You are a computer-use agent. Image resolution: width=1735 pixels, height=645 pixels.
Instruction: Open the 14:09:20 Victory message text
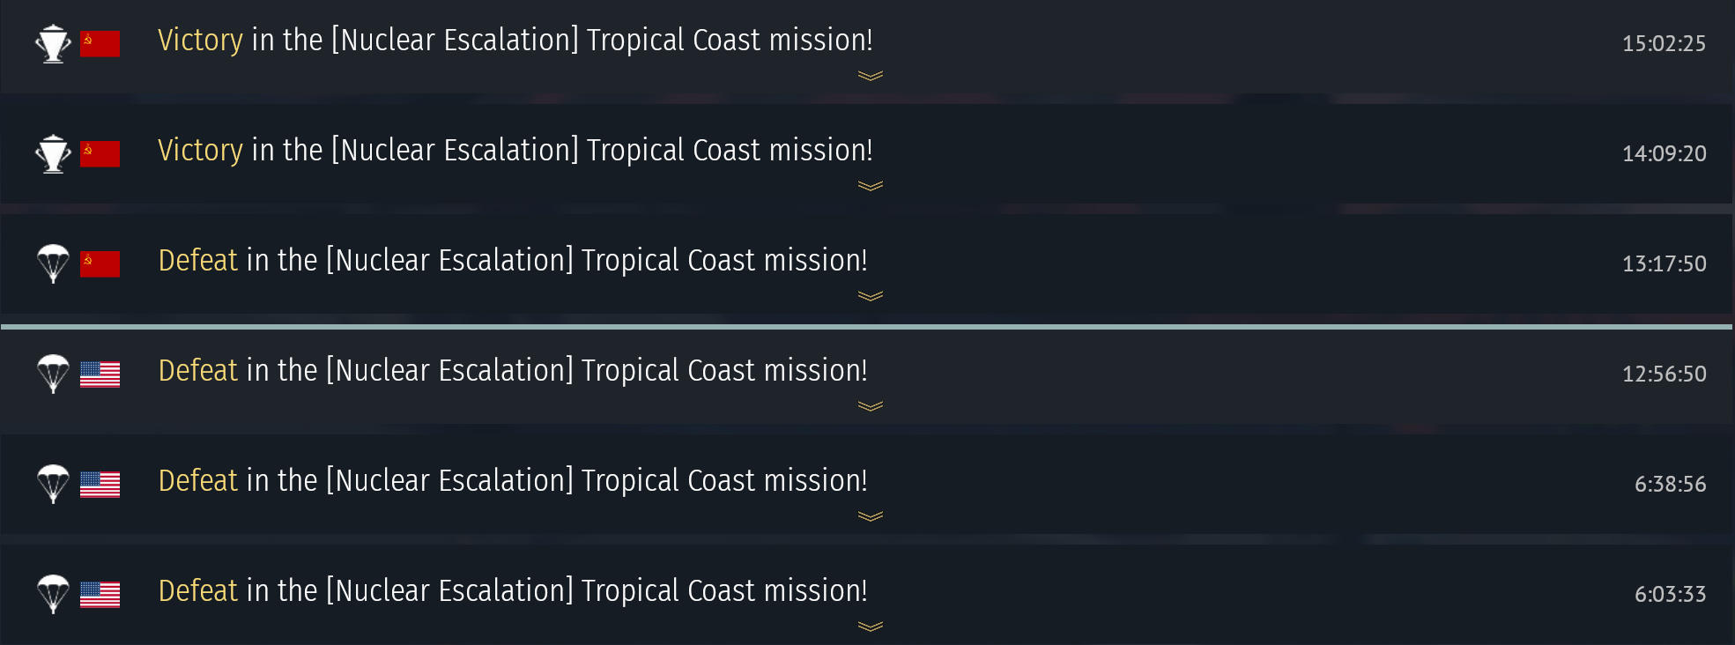[x=515, y=150]
